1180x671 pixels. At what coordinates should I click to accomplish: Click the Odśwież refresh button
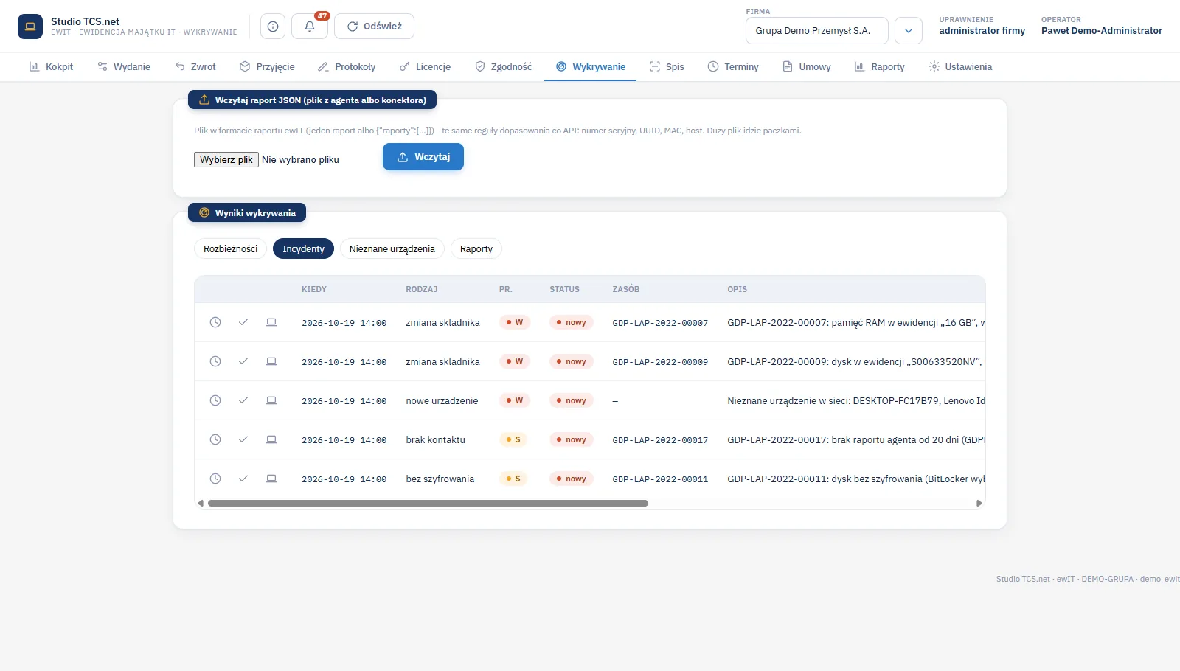click(374, 27)
